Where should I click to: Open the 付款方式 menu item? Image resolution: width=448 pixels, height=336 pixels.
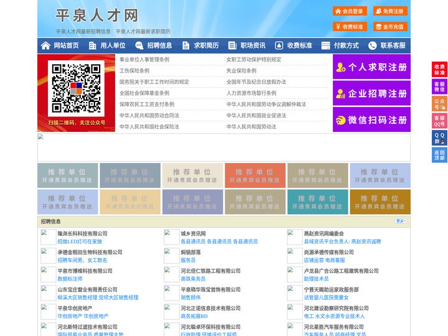pyautogui.click(x=347, y=45)
